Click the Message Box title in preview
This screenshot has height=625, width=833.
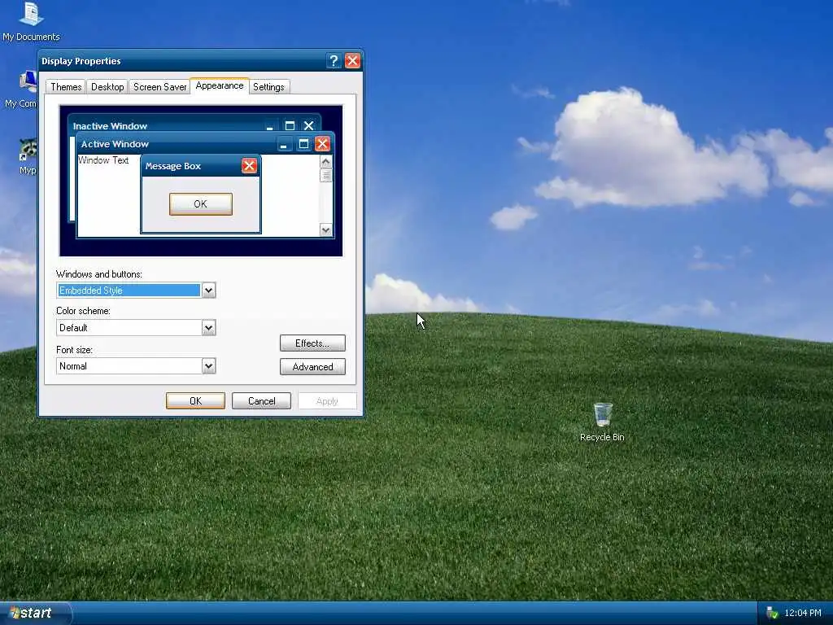[173, 166]
